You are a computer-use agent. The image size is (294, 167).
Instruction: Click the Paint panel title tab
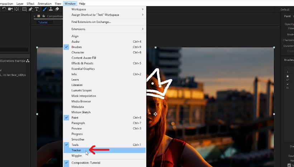pos(287,16)
